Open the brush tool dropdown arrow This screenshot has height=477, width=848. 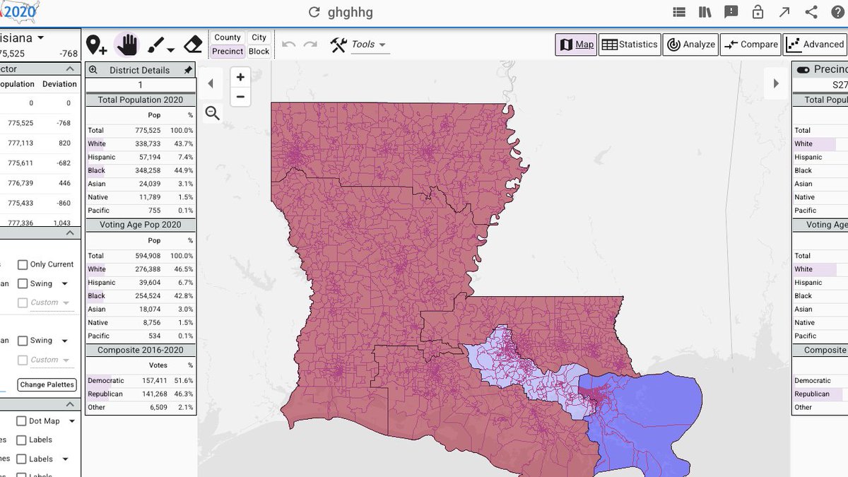171,49
